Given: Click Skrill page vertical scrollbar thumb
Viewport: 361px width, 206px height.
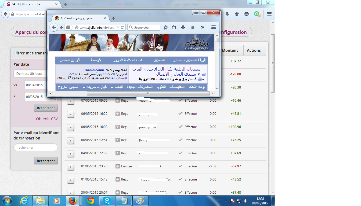Looking at the screenshot, I should tap(273, 64).
